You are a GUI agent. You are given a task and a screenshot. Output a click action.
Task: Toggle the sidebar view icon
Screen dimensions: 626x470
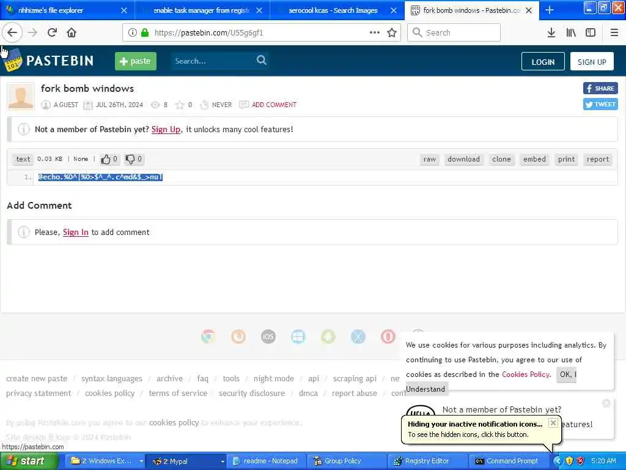point(591,33)
